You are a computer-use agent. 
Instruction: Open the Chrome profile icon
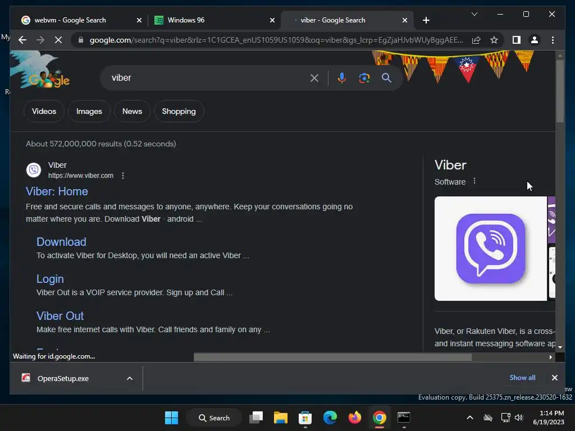tap(535, 40)
